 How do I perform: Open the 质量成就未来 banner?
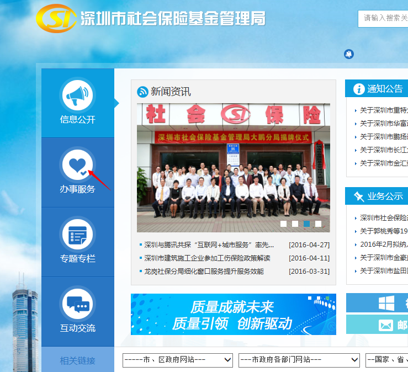(x=234, y=314)
